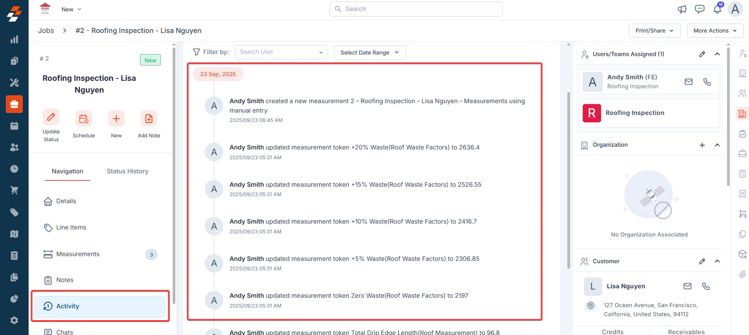Open the dashboard bar chart sidebar icon

(x=14, y=40)
